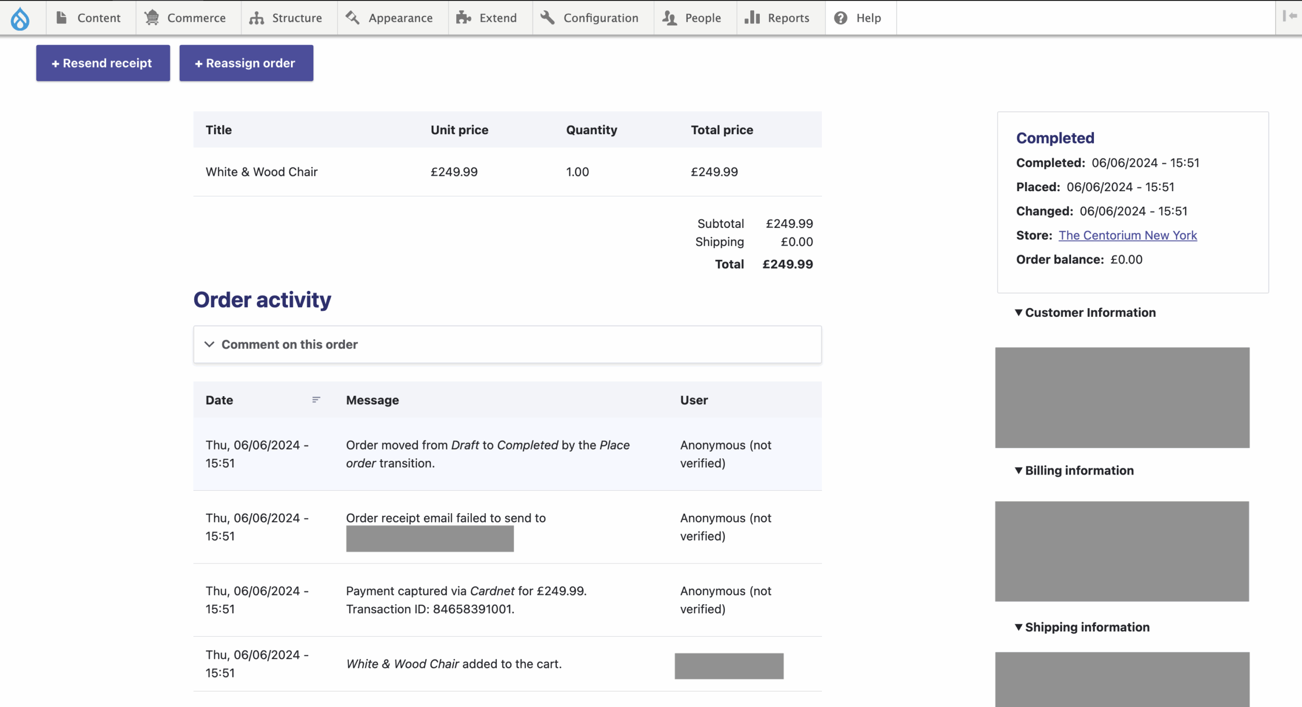Screen dimensions: 1302x707
Task: Open the Content menu
Action: 91,18
